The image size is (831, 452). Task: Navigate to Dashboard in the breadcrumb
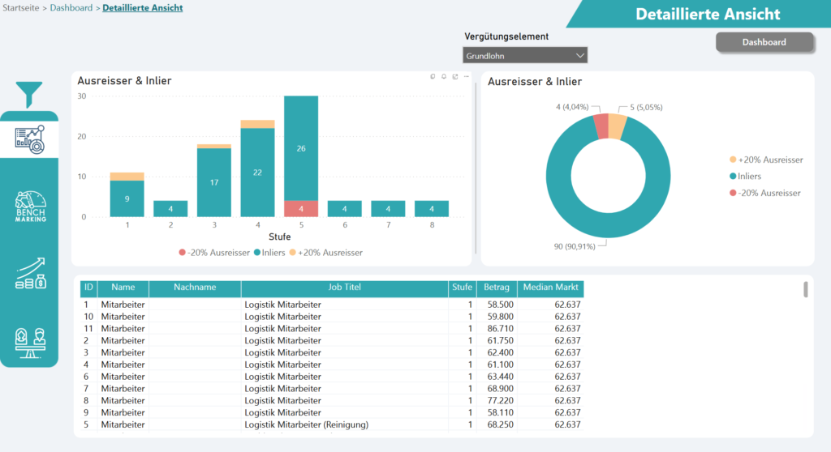pyautogui.click(x=71, y=8)
